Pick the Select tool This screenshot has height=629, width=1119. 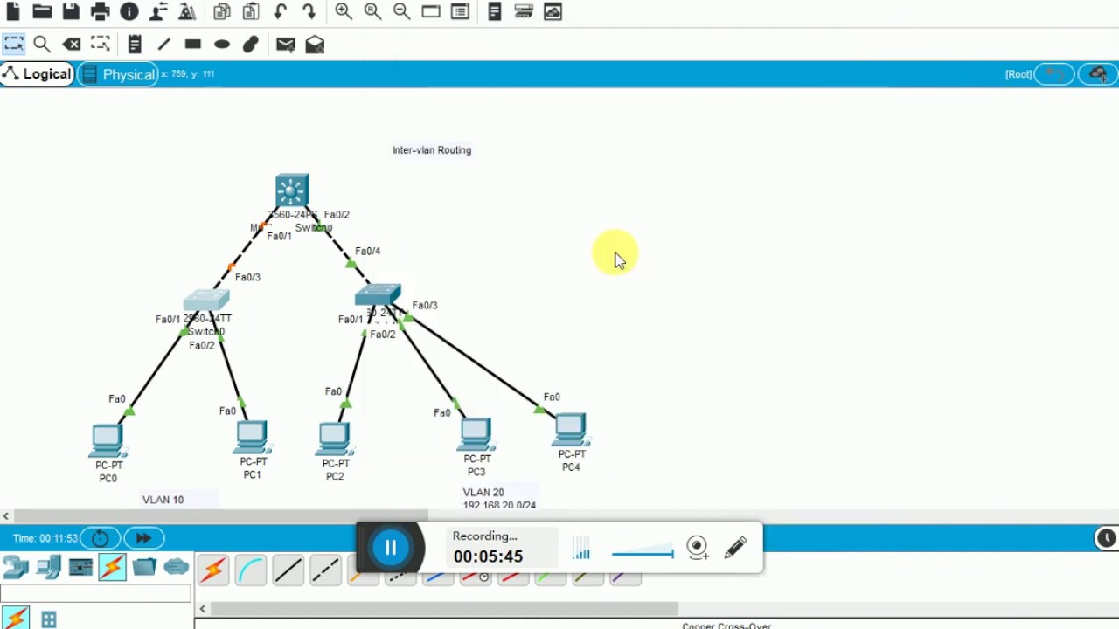(x=13, y=44)
